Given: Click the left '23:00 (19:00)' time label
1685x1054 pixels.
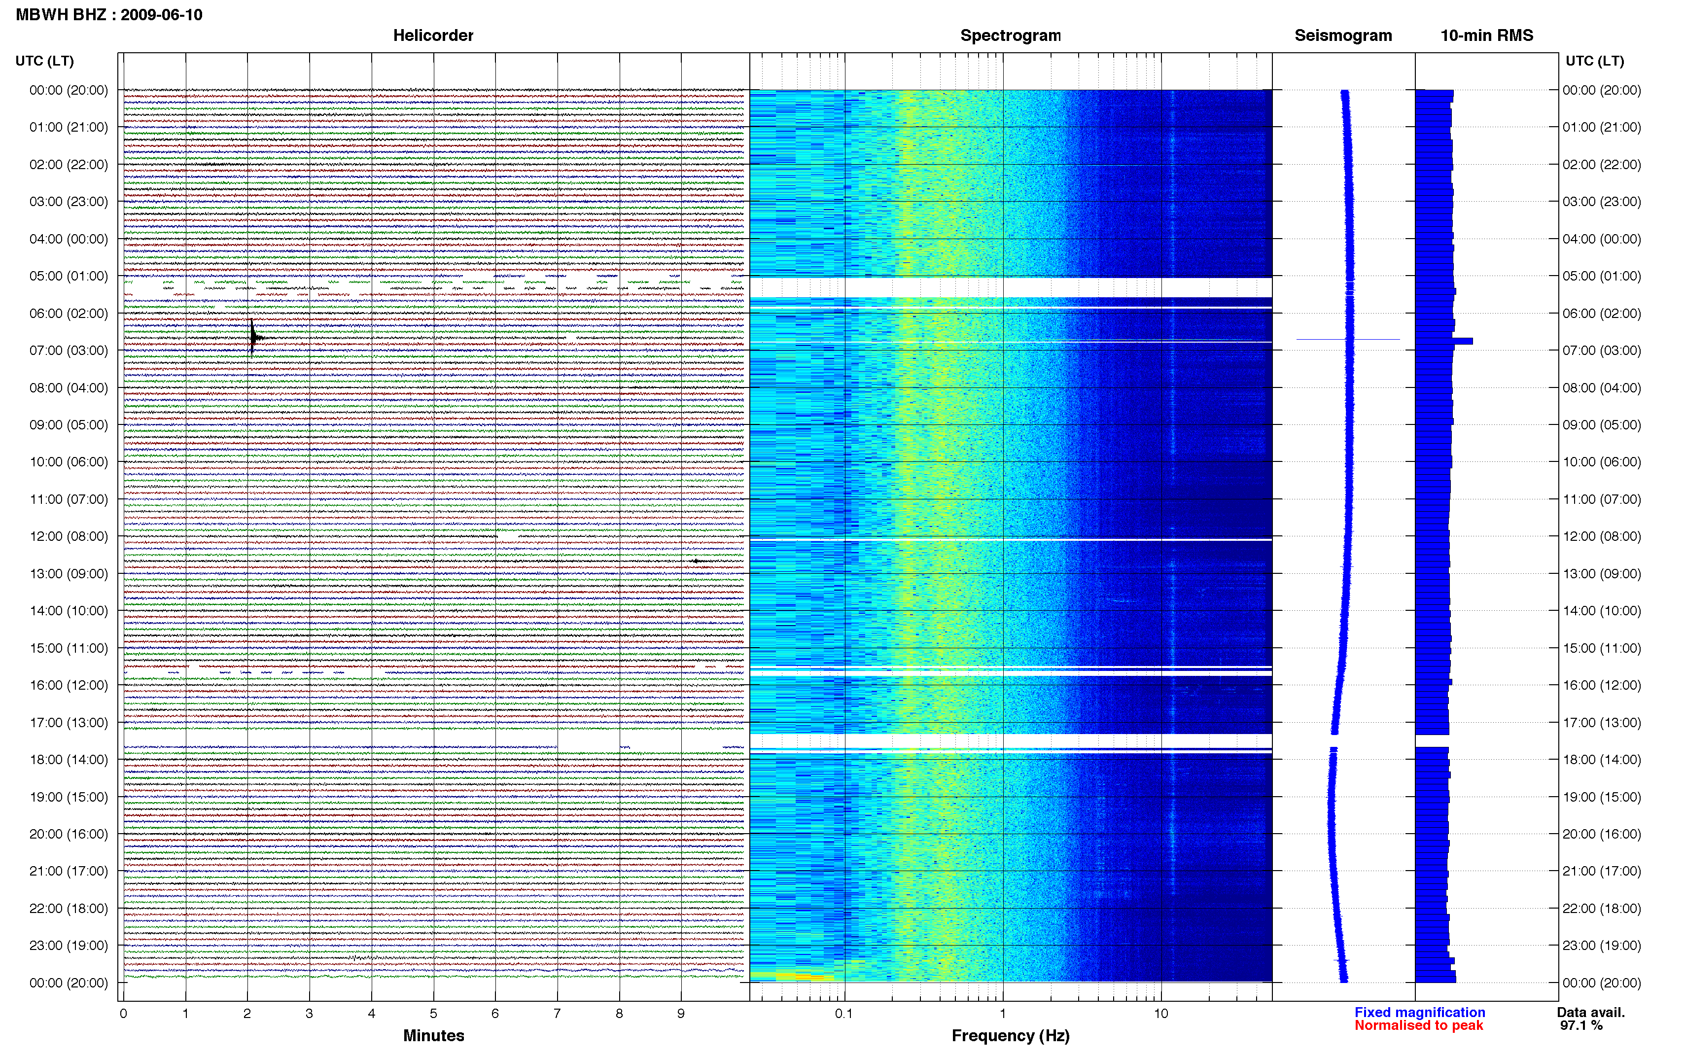Looking at the screenshot, I should [x=69, y=946].
